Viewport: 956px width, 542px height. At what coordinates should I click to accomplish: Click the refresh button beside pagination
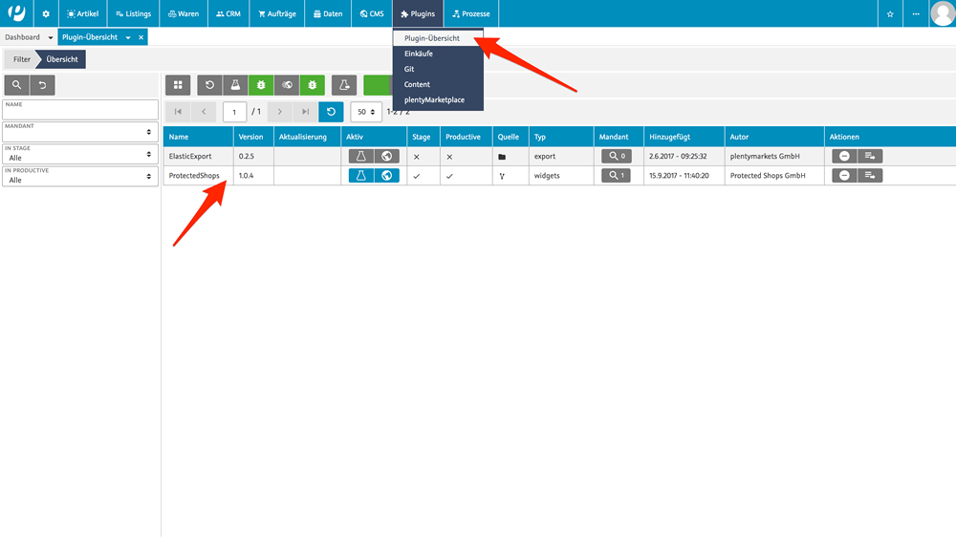tap(331, 112)
